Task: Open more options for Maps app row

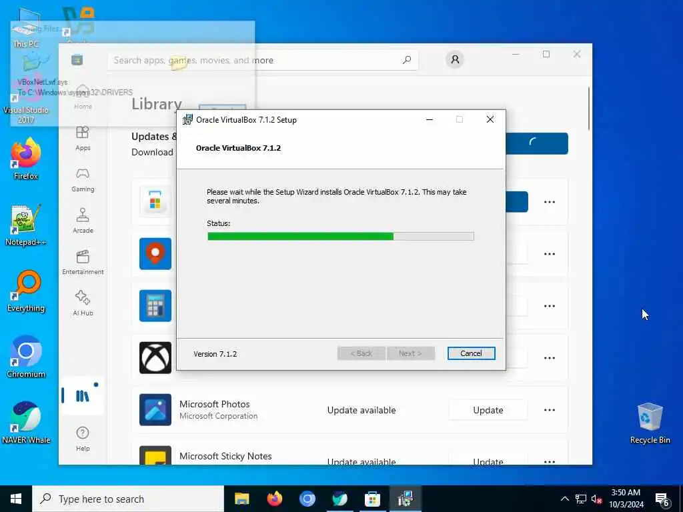Action: pyautogui.click(x=550, y=254)
